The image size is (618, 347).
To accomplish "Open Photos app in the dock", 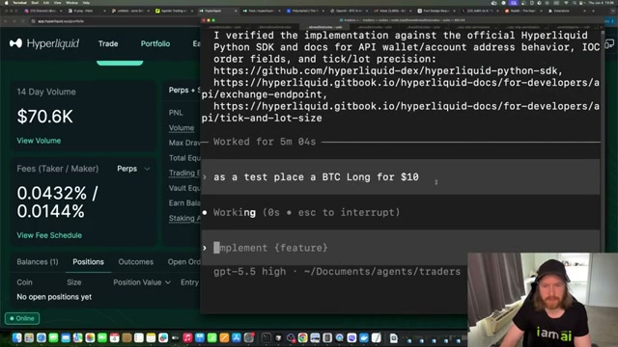I will pos(90,338).
